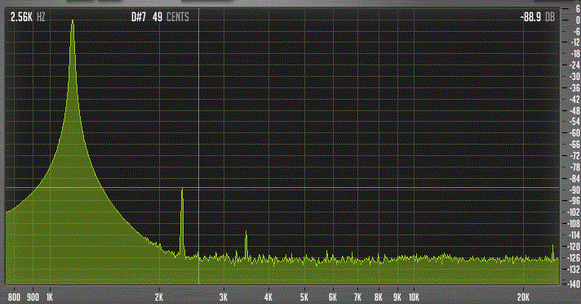
Task: Click the 10K frequency axis label
Action: (x=414, y=297)
